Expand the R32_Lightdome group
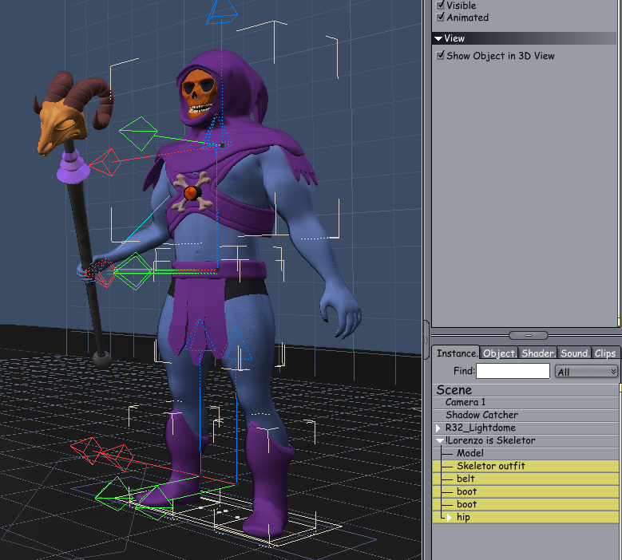 [438, 428]
